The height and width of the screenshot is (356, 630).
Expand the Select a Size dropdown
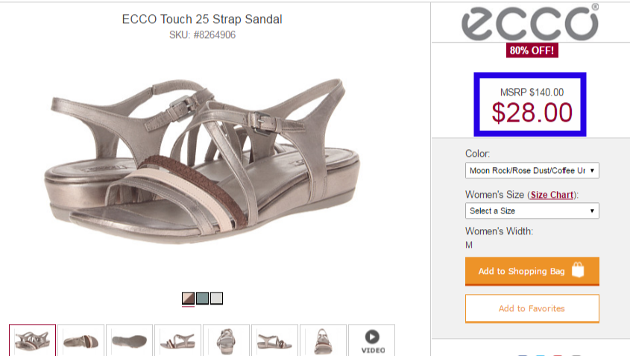532,210
